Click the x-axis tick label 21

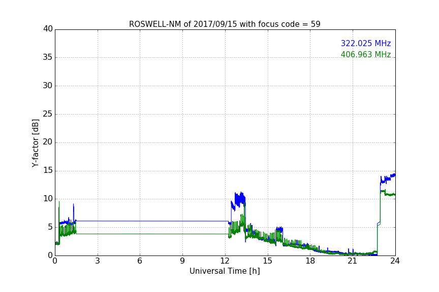point(353,261)
